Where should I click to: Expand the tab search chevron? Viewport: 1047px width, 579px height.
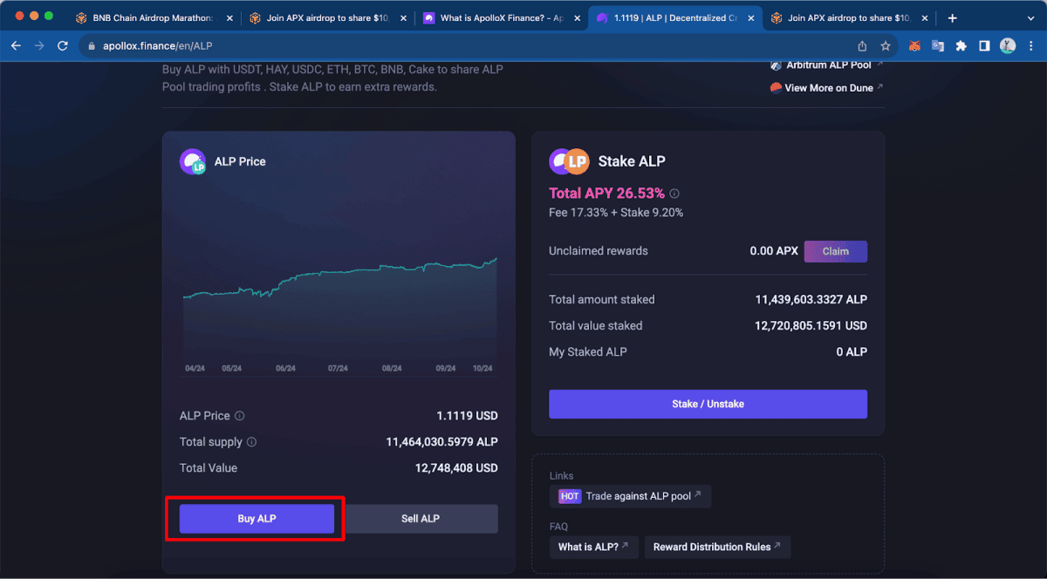tap(1030, 17)
